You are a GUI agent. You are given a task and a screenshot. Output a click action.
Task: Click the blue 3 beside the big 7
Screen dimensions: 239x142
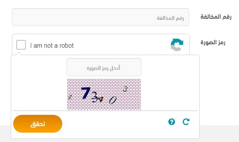coord(94,97)
